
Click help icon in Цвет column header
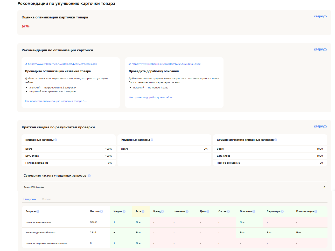coord(208,212)
